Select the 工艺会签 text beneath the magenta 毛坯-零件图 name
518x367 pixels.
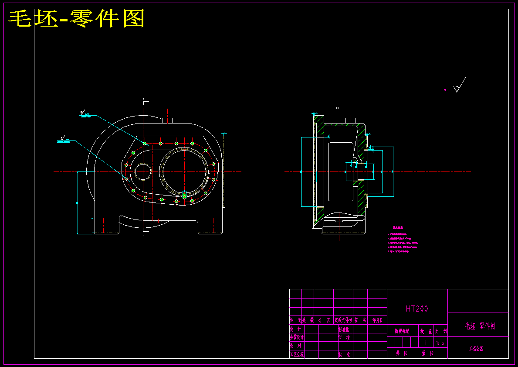click(x=476, y=349)
